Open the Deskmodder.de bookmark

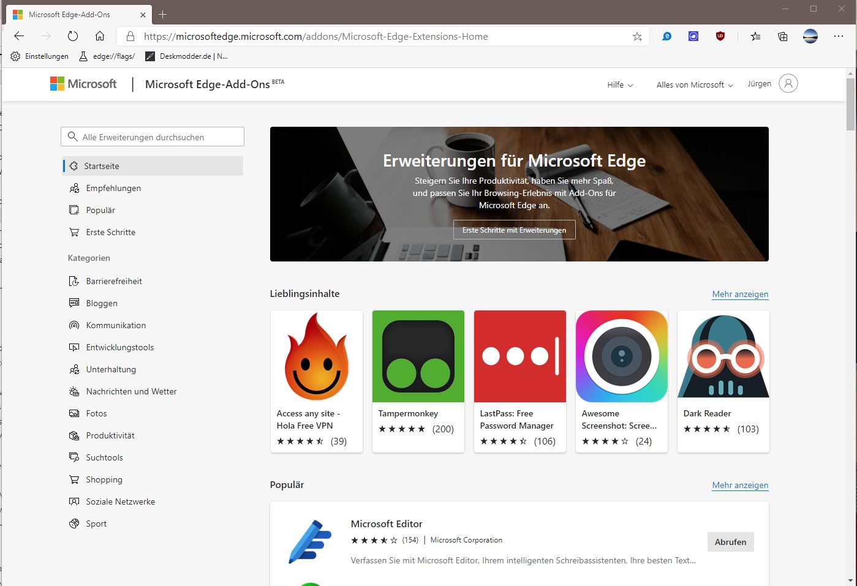pyautogui.click(x=187, y=56)
